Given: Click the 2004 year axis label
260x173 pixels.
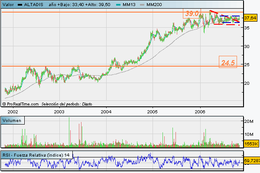Looking at the screenshot, I should pyautogui.click(x=106, y=112).
